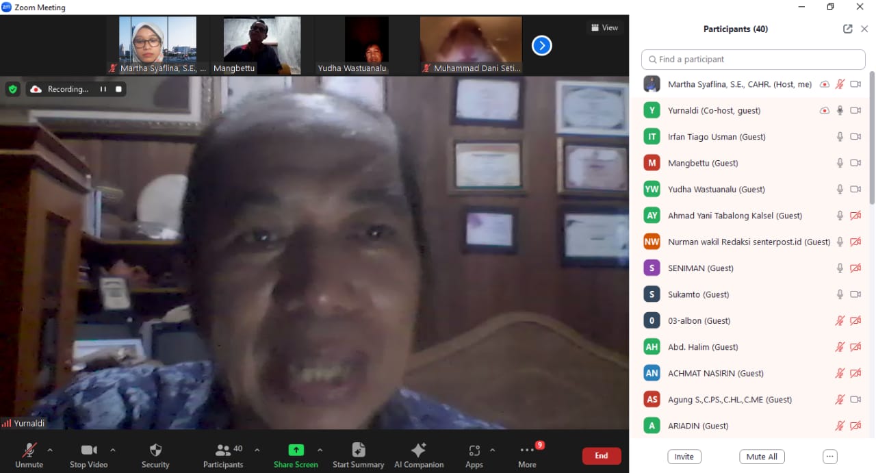Click Sukamto's camera icon in list

coord(855,294)
